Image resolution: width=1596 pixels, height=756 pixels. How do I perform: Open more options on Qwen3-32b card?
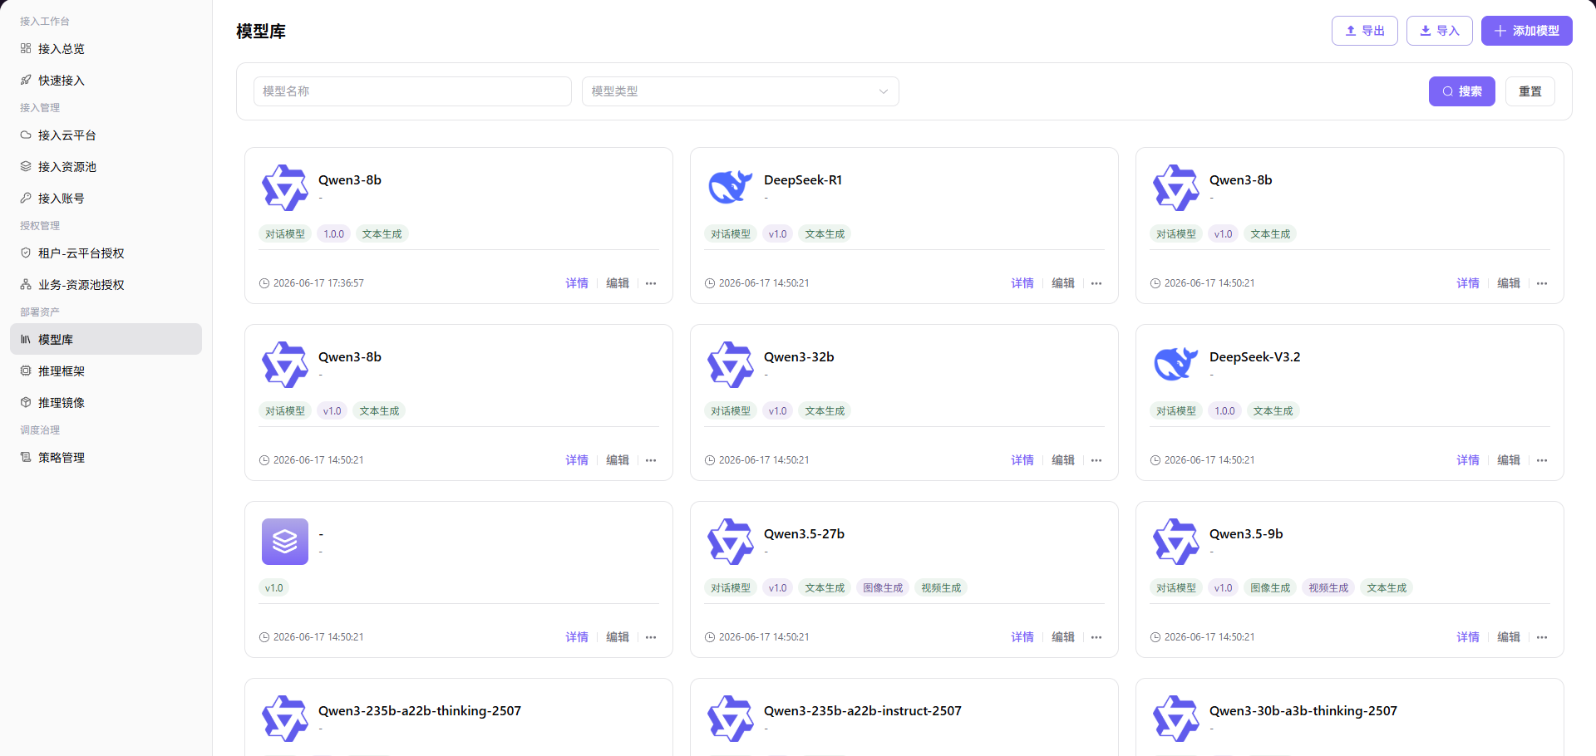(x=1096, y=460)
